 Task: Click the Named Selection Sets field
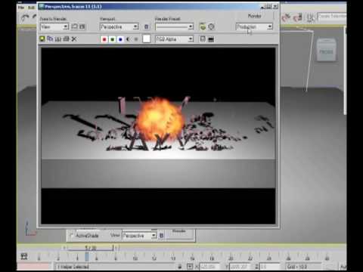[x=331, y=17]
